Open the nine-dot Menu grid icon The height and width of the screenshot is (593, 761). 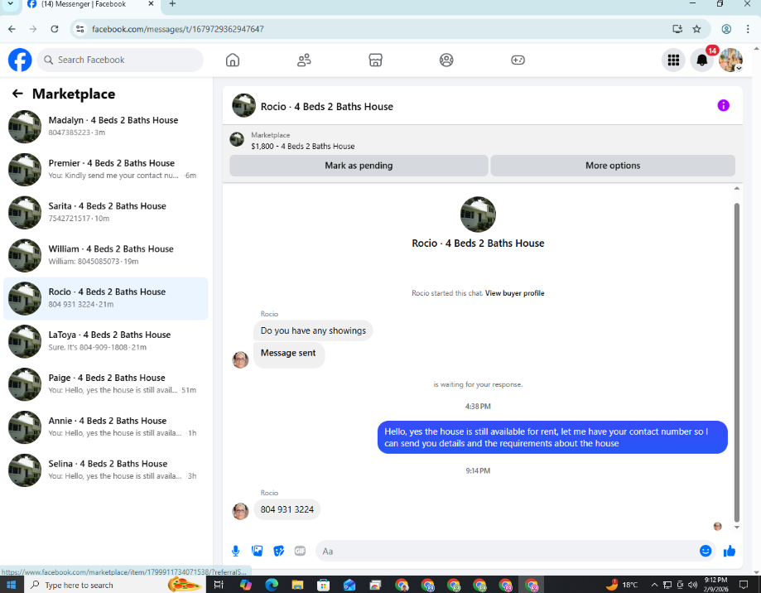674,60
